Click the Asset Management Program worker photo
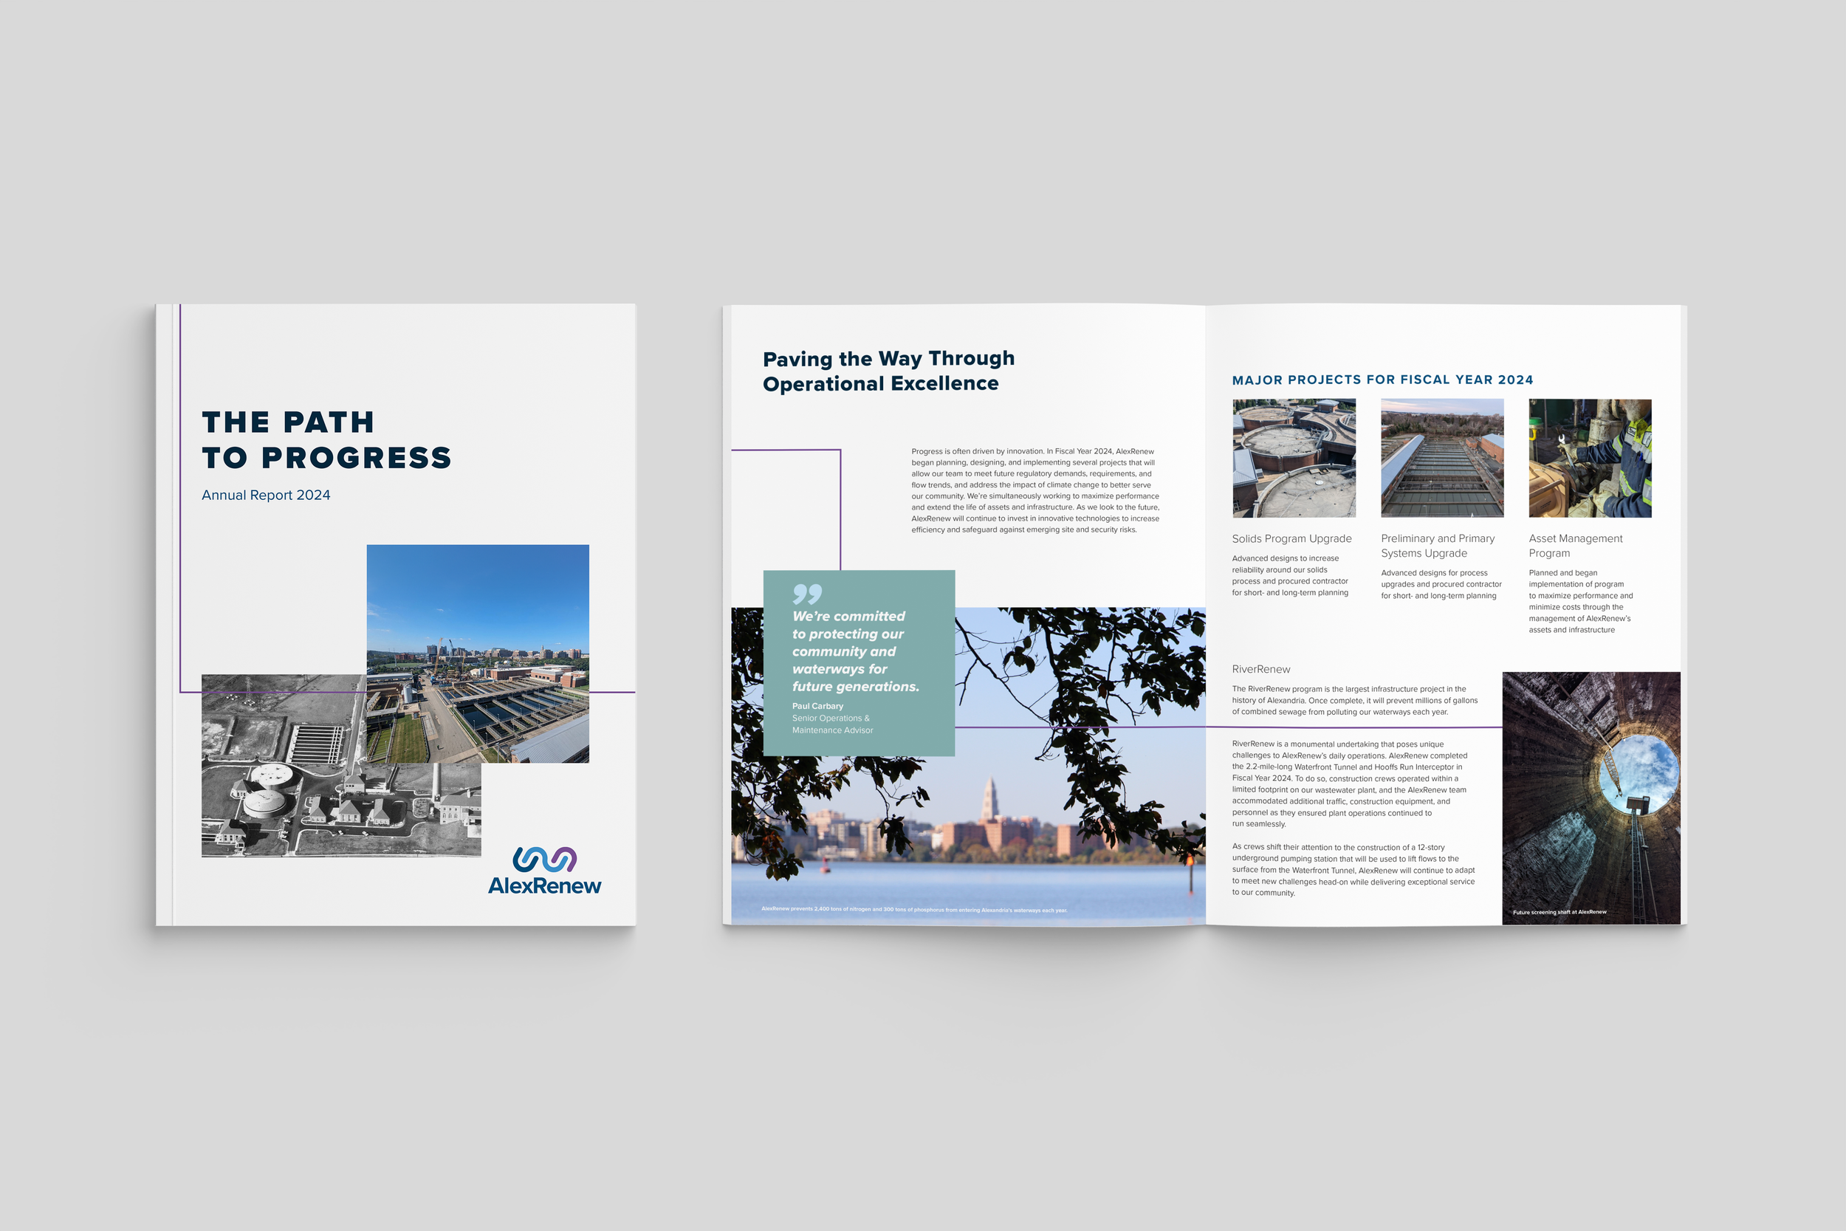This screenshot has height=1231, width=1846. tap(1589, 458)
